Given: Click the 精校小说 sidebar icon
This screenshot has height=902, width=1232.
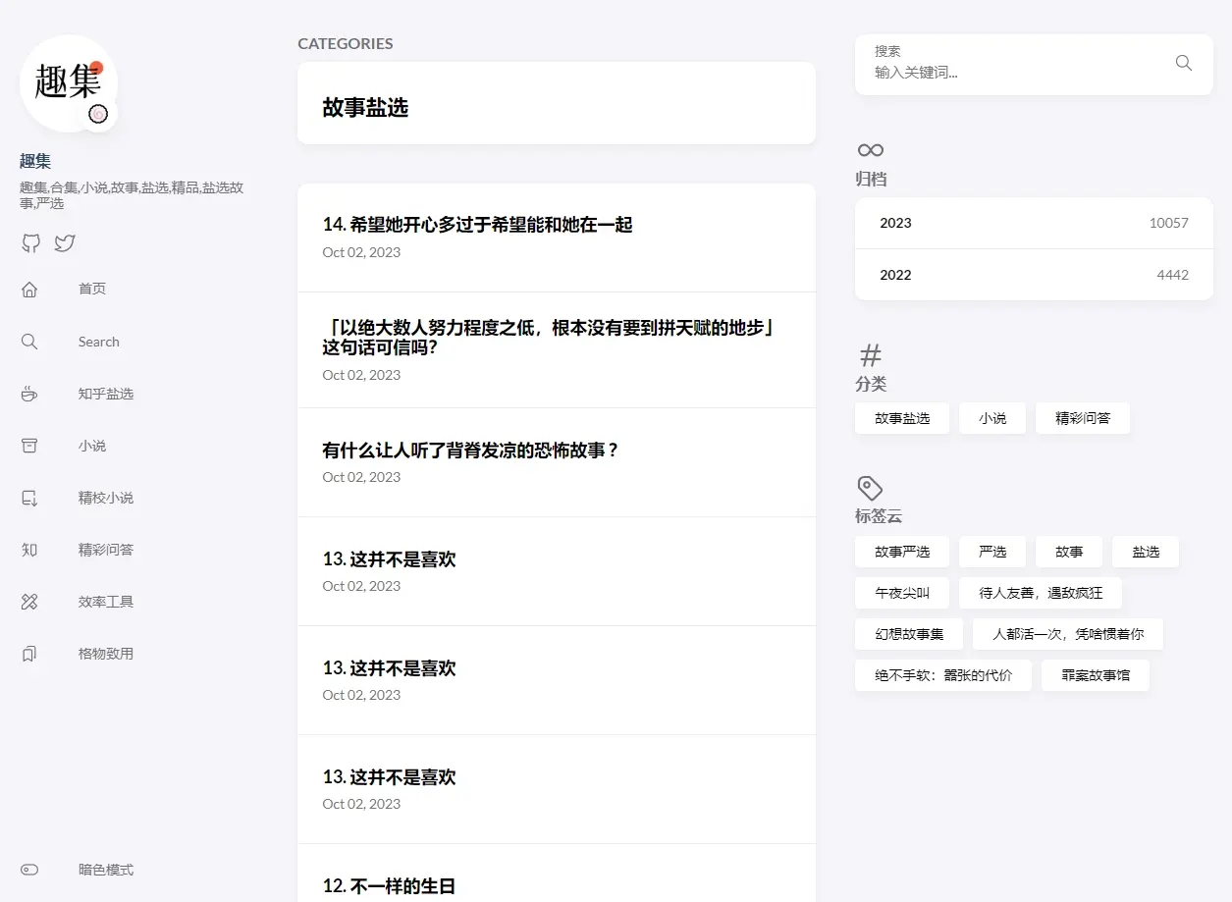Looking at the screenshot, I should (x=29, y=497).
